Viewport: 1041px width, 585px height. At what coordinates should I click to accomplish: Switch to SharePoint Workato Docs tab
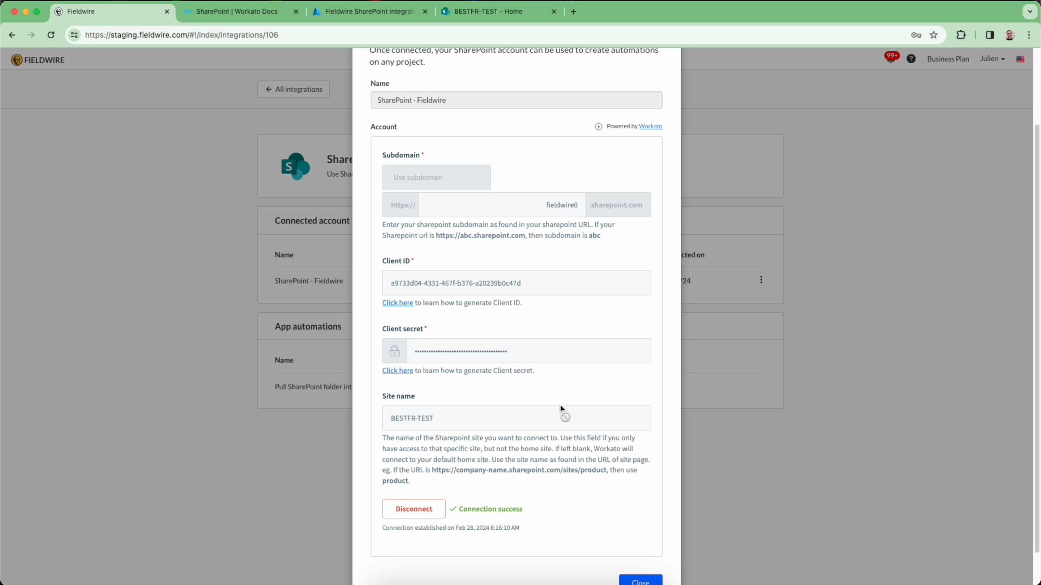237,12
